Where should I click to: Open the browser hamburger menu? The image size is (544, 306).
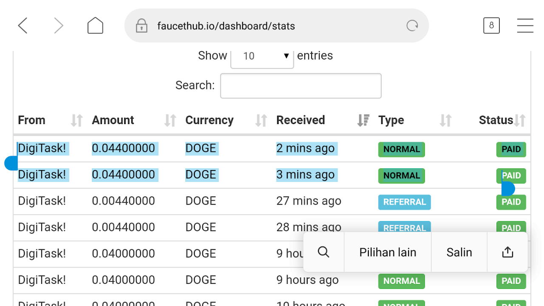[x=525, y=25]
